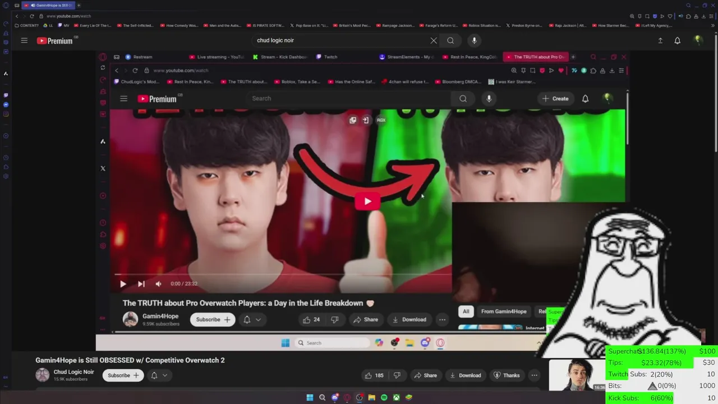Open the 'Rampage Jackson...' bookmark
Viewport: 718px width, 404px height.
(395, 25)
